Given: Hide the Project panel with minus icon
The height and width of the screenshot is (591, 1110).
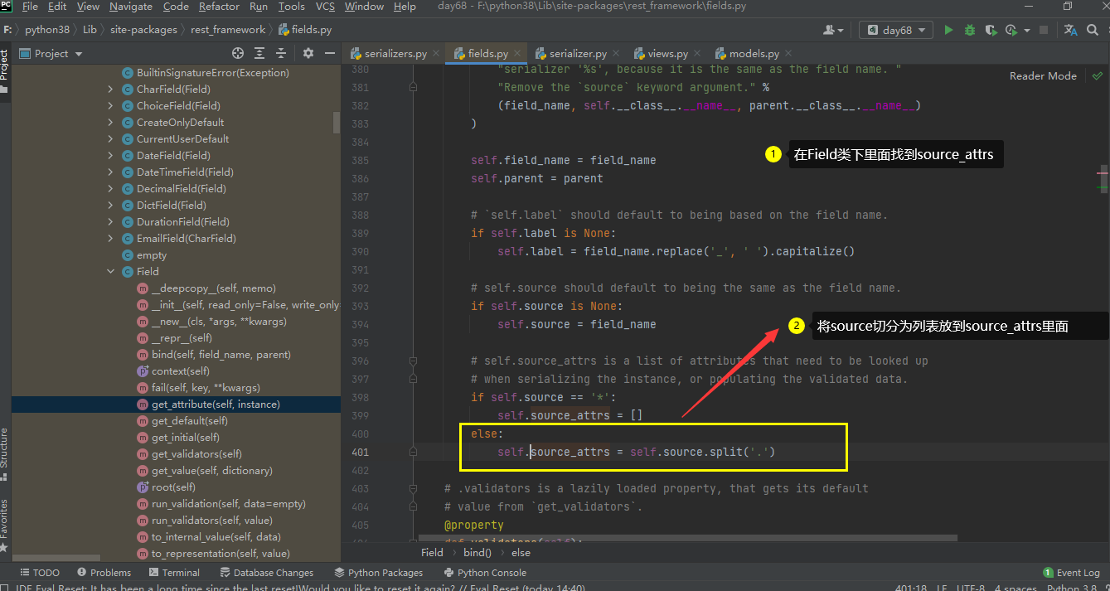Looking at the screenshot, I should 330,53.
